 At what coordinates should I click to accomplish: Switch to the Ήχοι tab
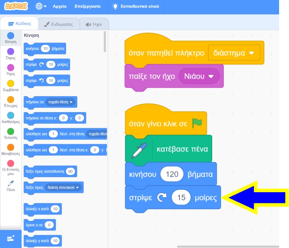(93, 24)
